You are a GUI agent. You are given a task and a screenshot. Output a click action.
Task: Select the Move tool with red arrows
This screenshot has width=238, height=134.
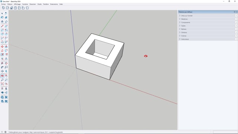[2, 47]
